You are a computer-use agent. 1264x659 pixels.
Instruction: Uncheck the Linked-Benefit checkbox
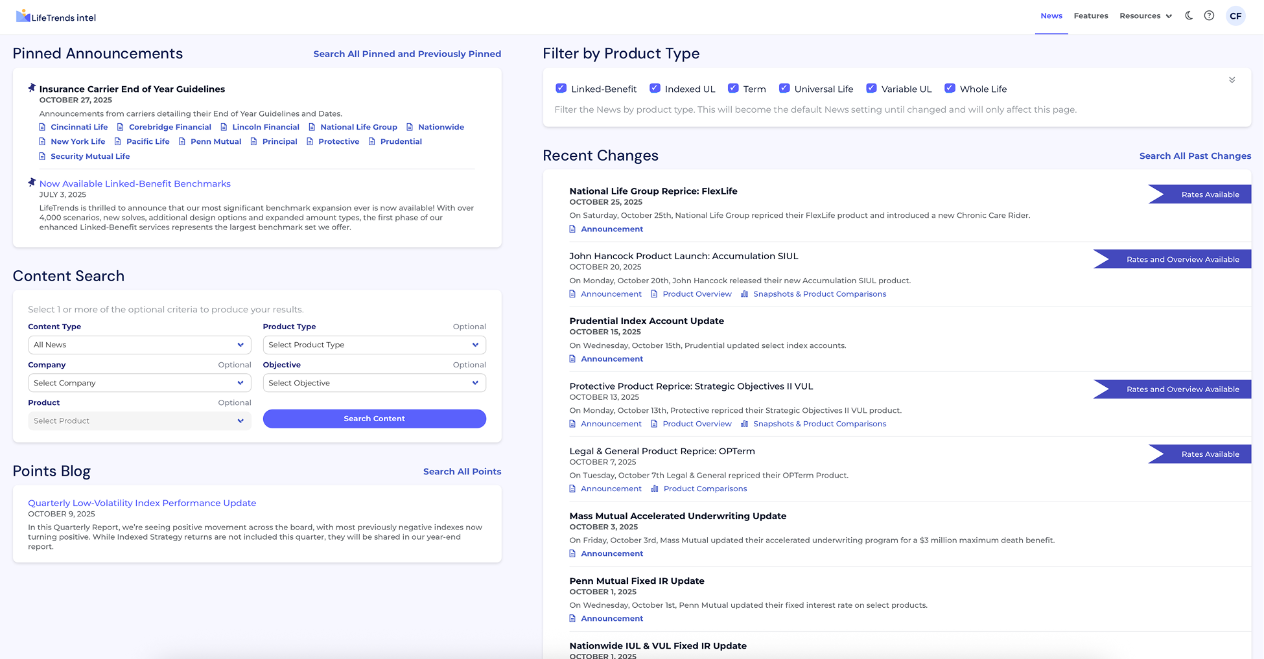(x=561, y=89)
